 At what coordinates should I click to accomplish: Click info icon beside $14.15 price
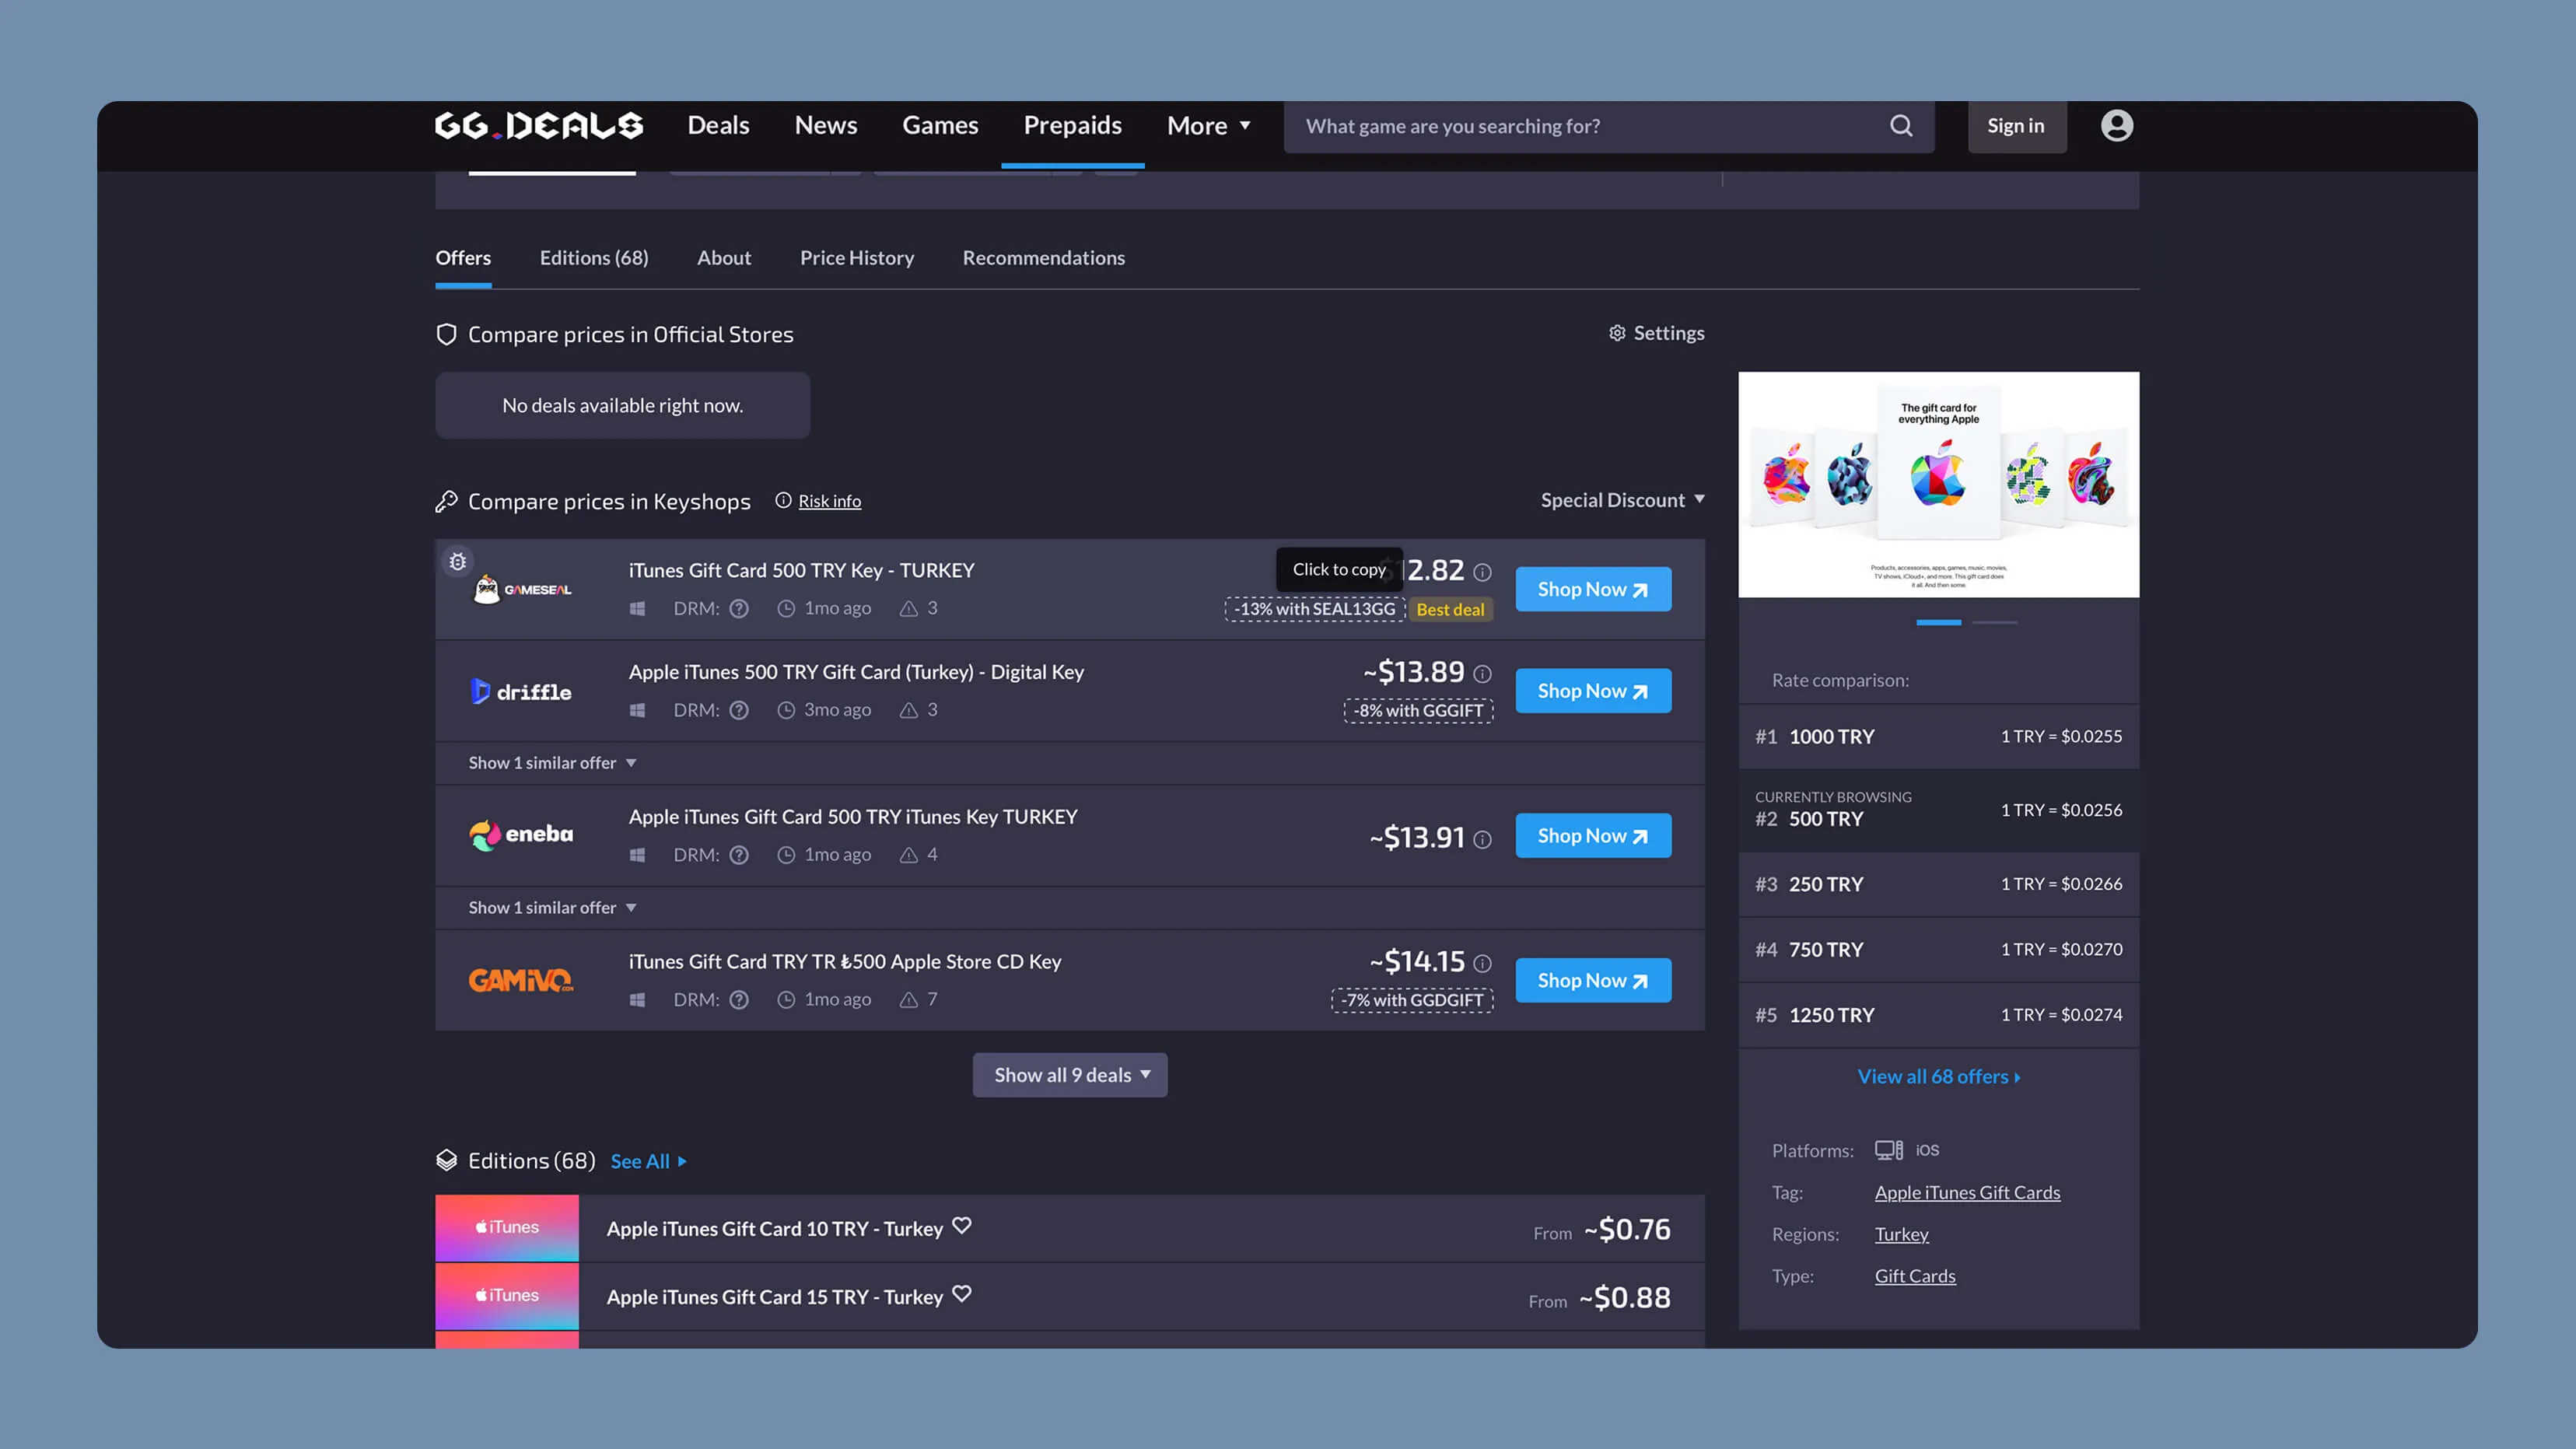[x=1482, y=963]
